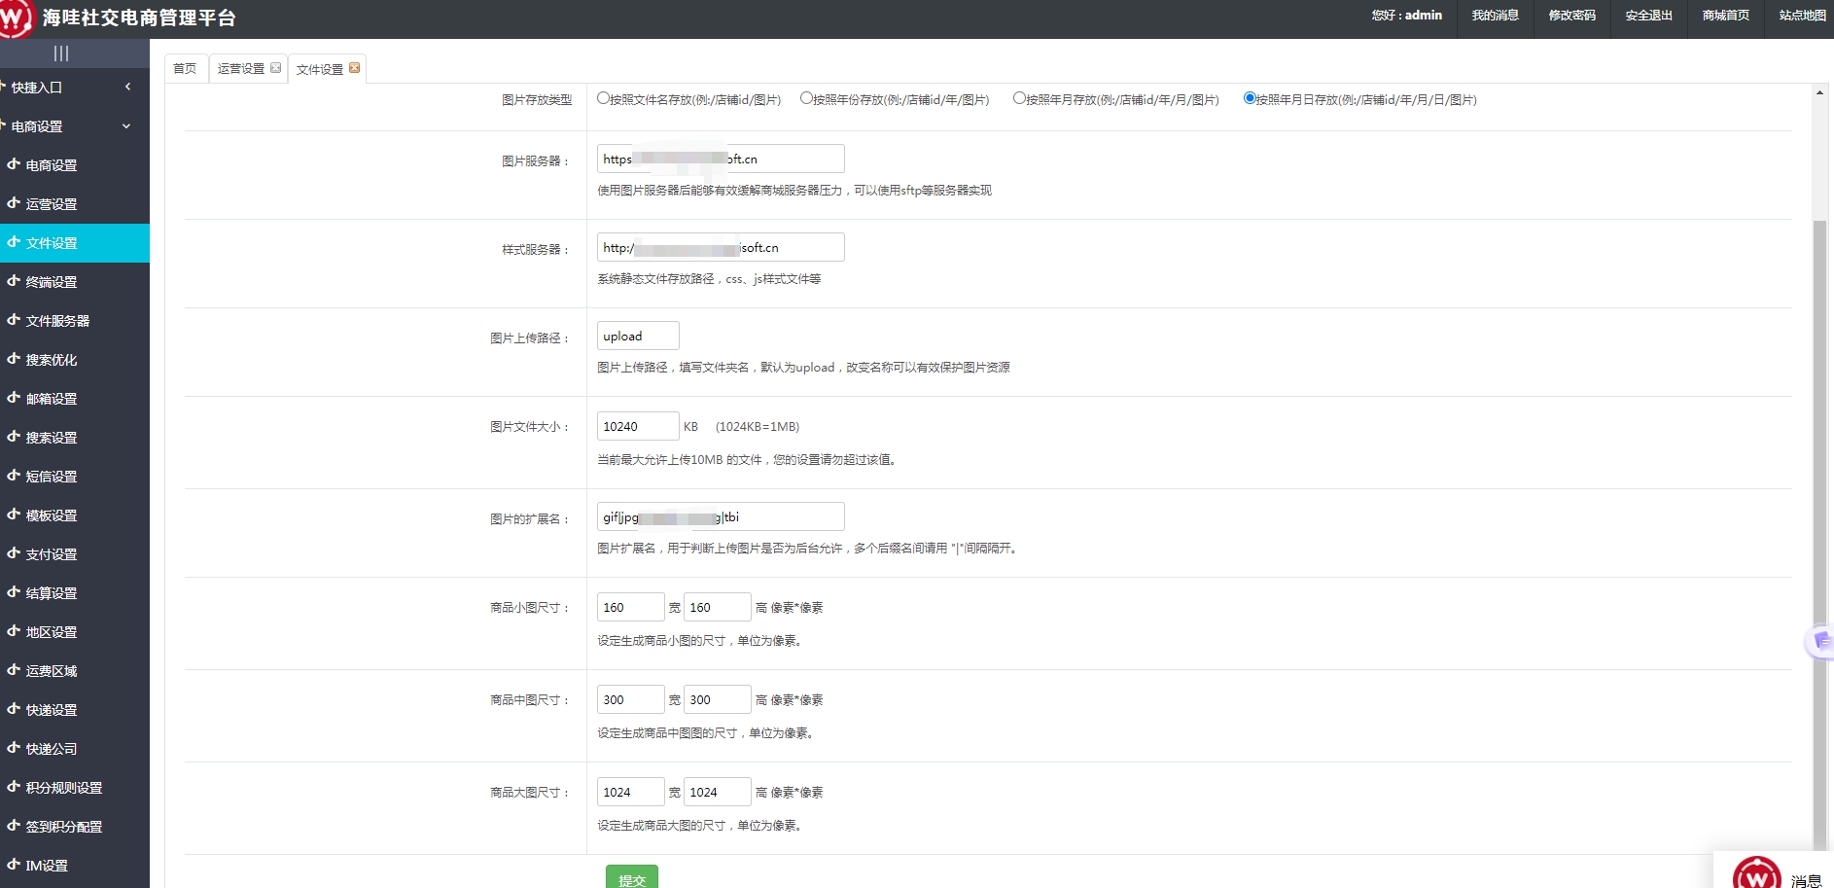This screenshot has width=1834, height=888.
Task: Open 邮箱设置 in the left menu
Action: pyautogui.click(x=51, y=398)
